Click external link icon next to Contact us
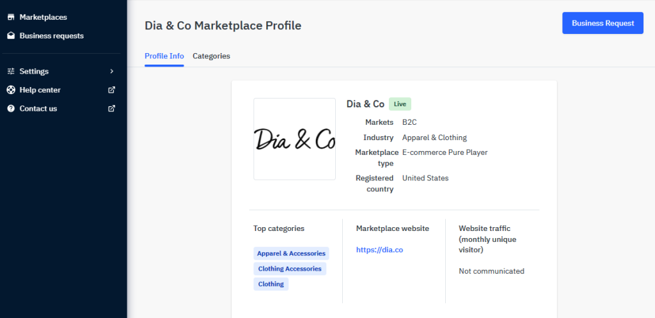 tap(111, 109)
